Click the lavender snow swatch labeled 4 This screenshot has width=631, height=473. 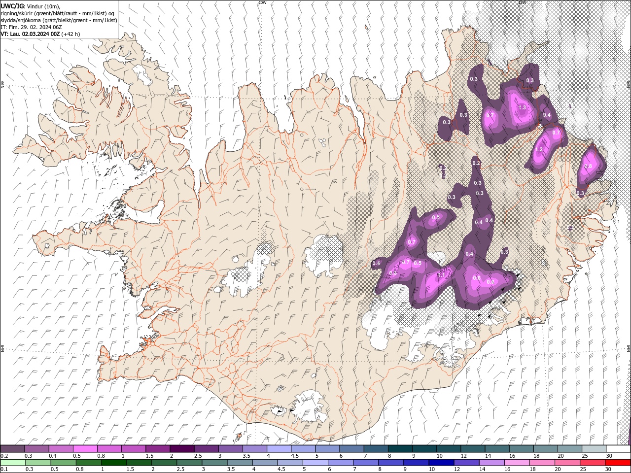click(279, 449)
